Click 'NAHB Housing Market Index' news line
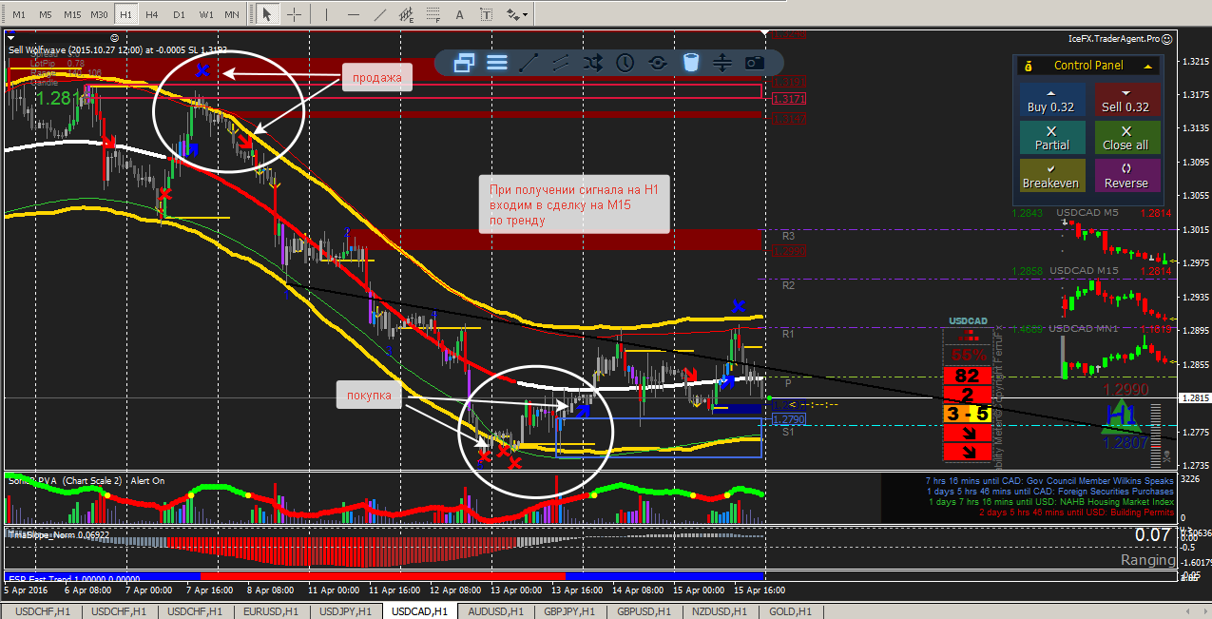Image resolution: width=1212 pixels, height=619 pixels. pyautogui.click(x=1051, y=501)
